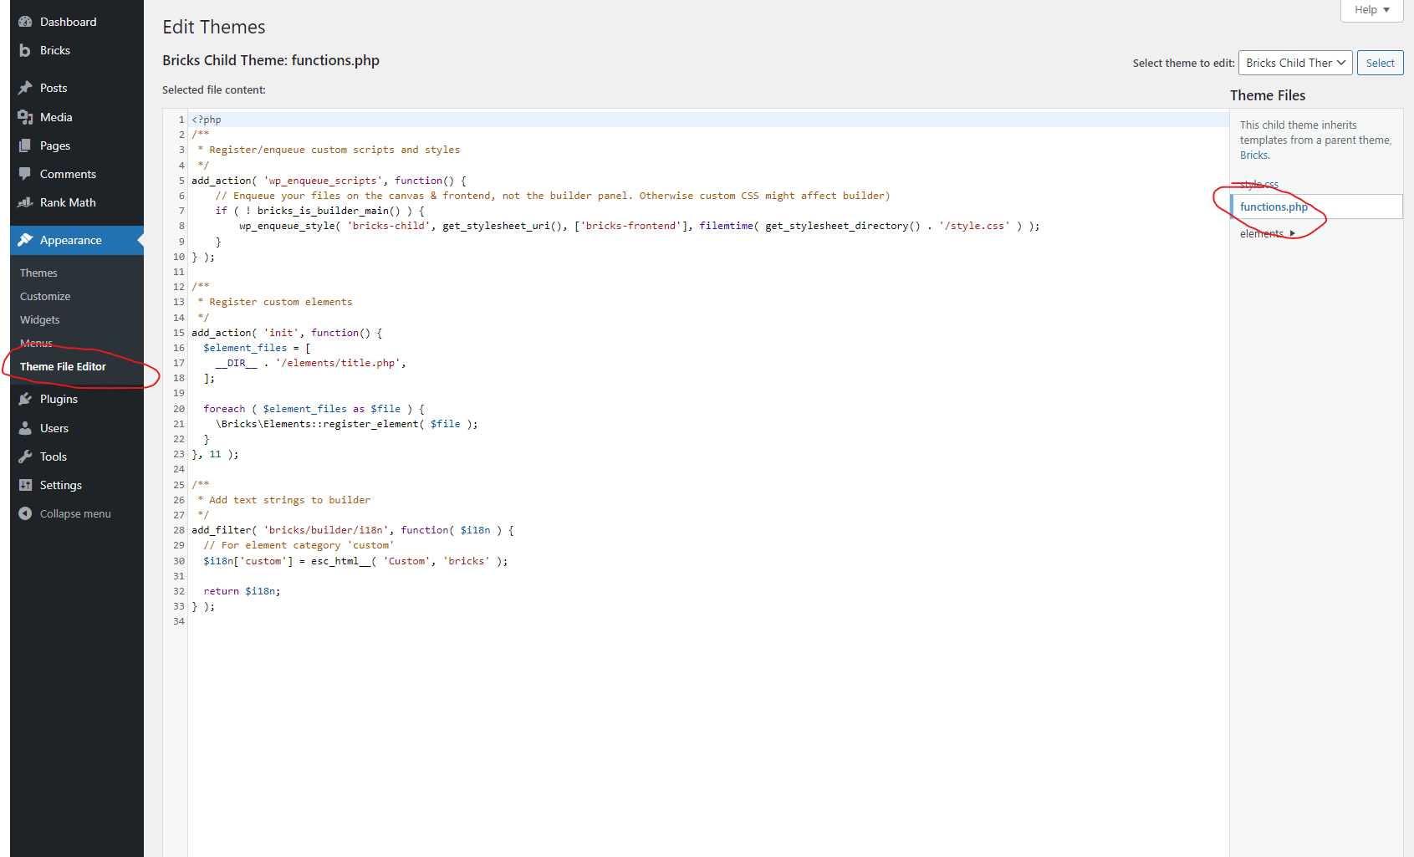Click the Pages icon in sidebar
This screenshot has width=1414, height=857.
click(25, 145)
